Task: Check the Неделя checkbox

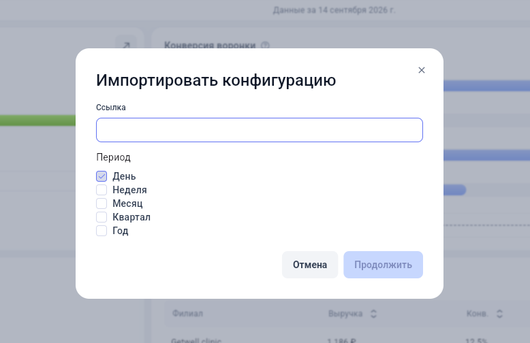Action: [x=102, y=190]
